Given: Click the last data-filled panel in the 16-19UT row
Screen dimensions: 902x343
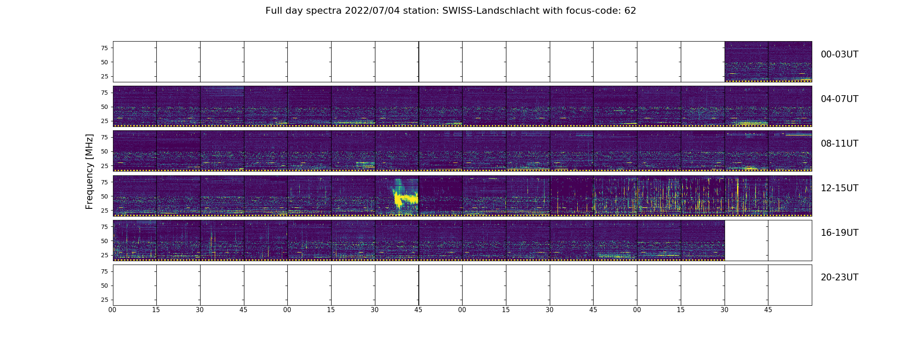Looking at the screenshot, I should [x=703, y=241].
